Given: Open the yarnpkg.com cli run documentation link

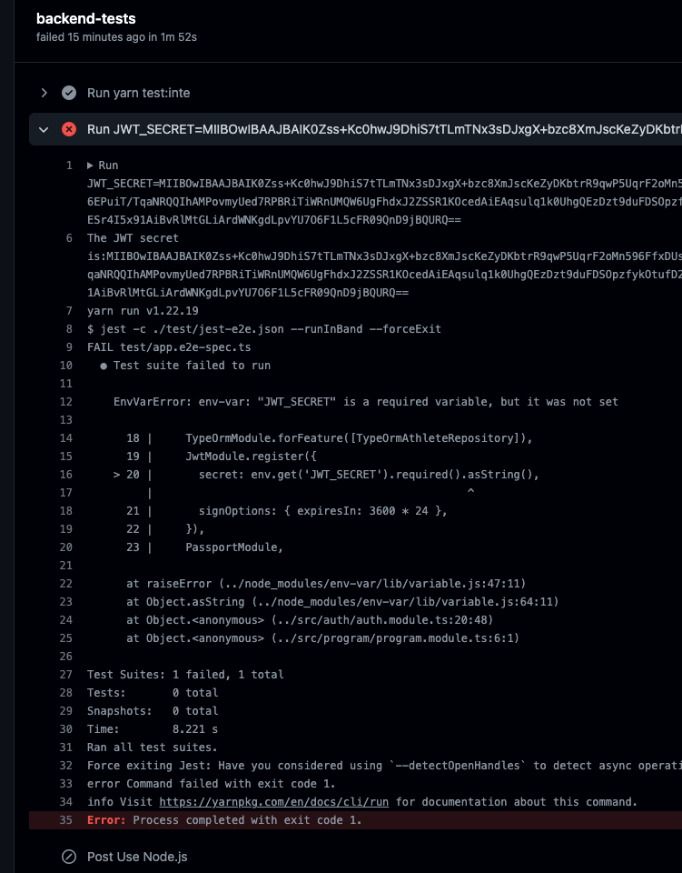Looking at the screenshot, I should [x=274, y=802].
